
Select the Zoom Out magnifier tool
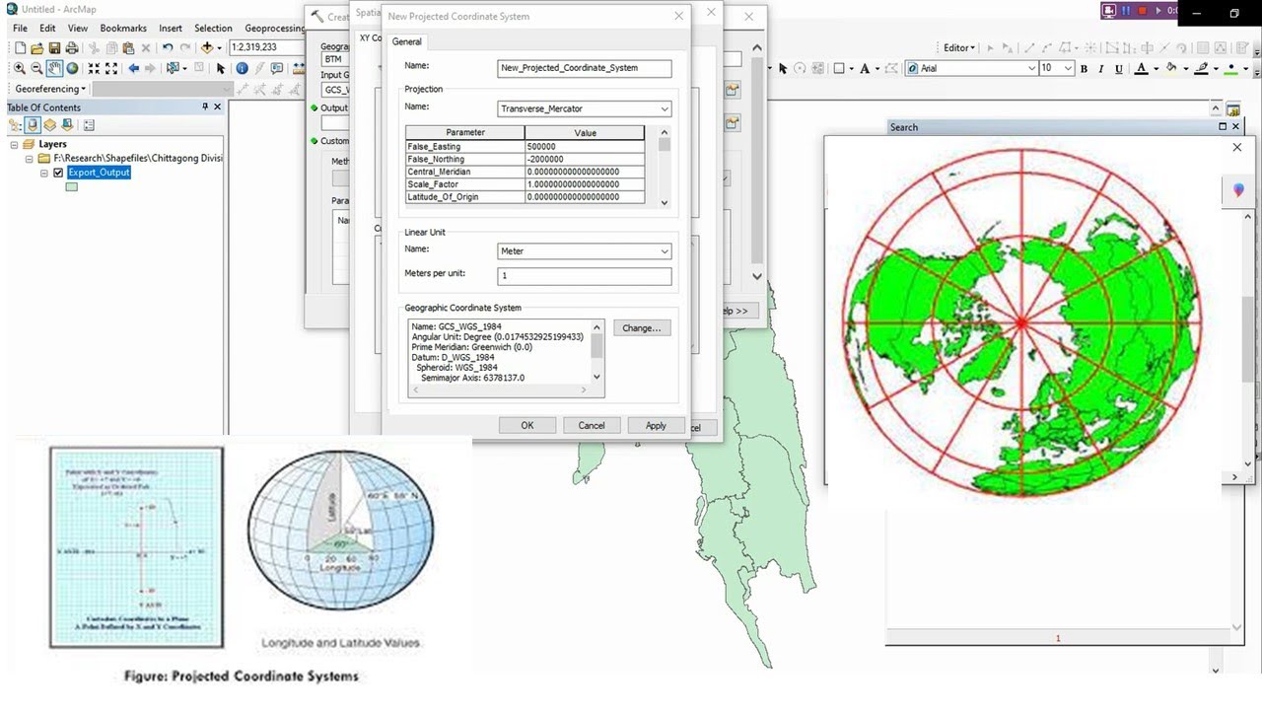coord(37,68)
